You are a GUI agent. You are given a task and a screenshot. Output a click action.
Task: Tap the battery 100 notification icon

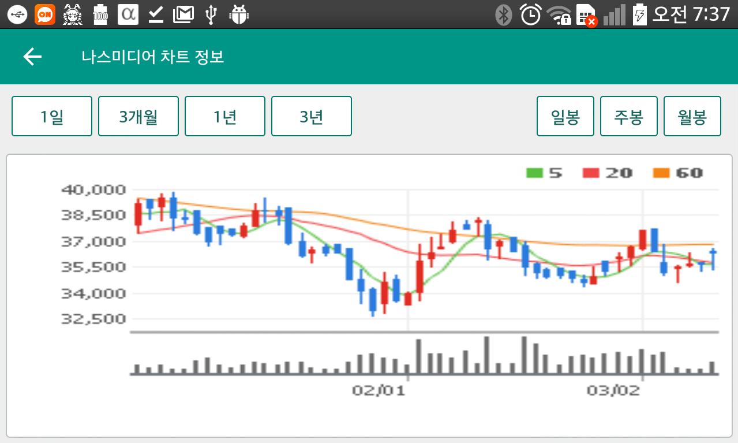coord(100,14)
